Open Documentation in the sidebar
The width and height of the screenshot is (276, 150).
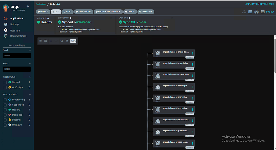tap(18, 36)
